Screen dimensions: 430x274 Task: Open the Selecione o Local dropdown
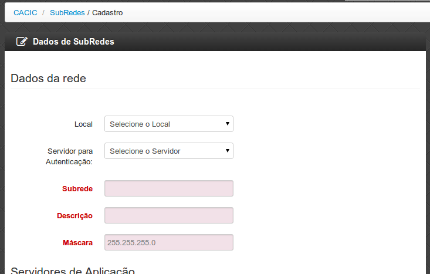(169, 124)
